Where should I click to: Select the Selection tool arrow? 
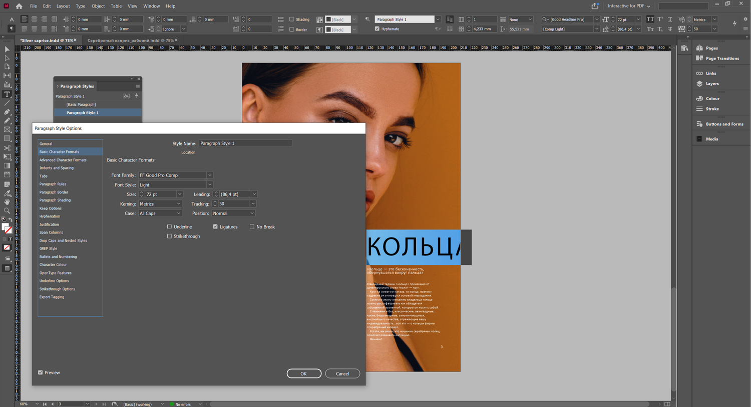click(7, 49)
